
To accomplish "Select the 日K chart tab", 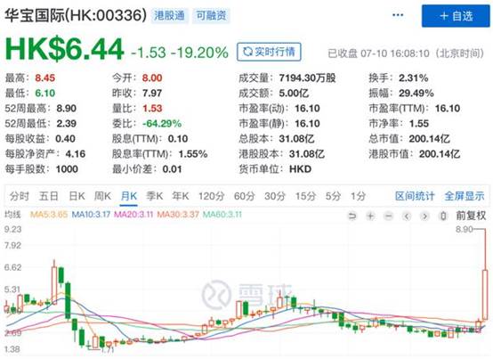I will click(x=77, y=196).
